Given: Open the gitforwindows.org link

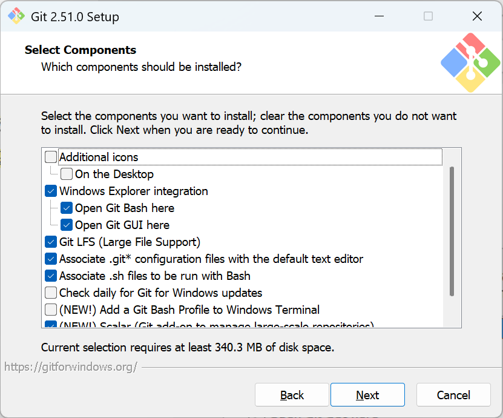Looking at the screenshot, I should point(71,367).
